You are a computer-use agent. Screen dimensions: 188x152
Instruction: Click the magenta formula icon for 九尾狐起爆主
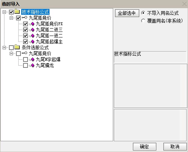tap(32, 42)
